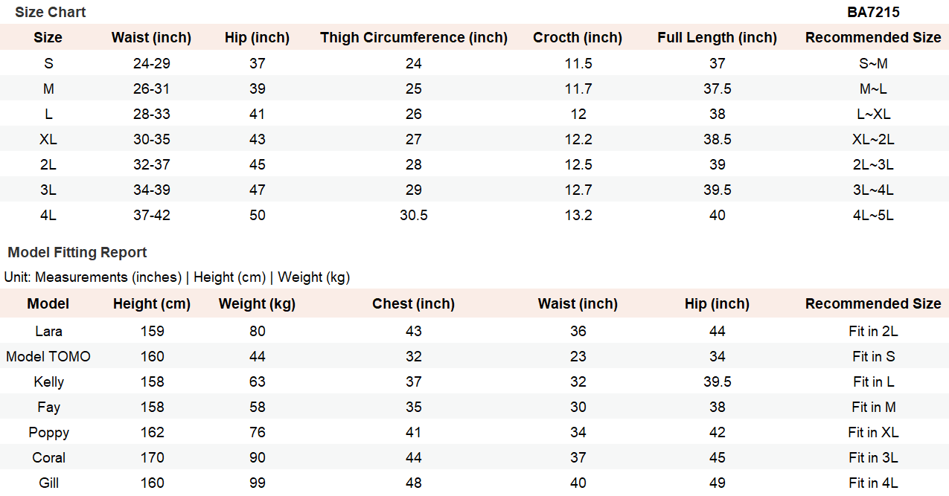
Task: Select Gill's weight value 99
Action: click(x=258, y=483)
